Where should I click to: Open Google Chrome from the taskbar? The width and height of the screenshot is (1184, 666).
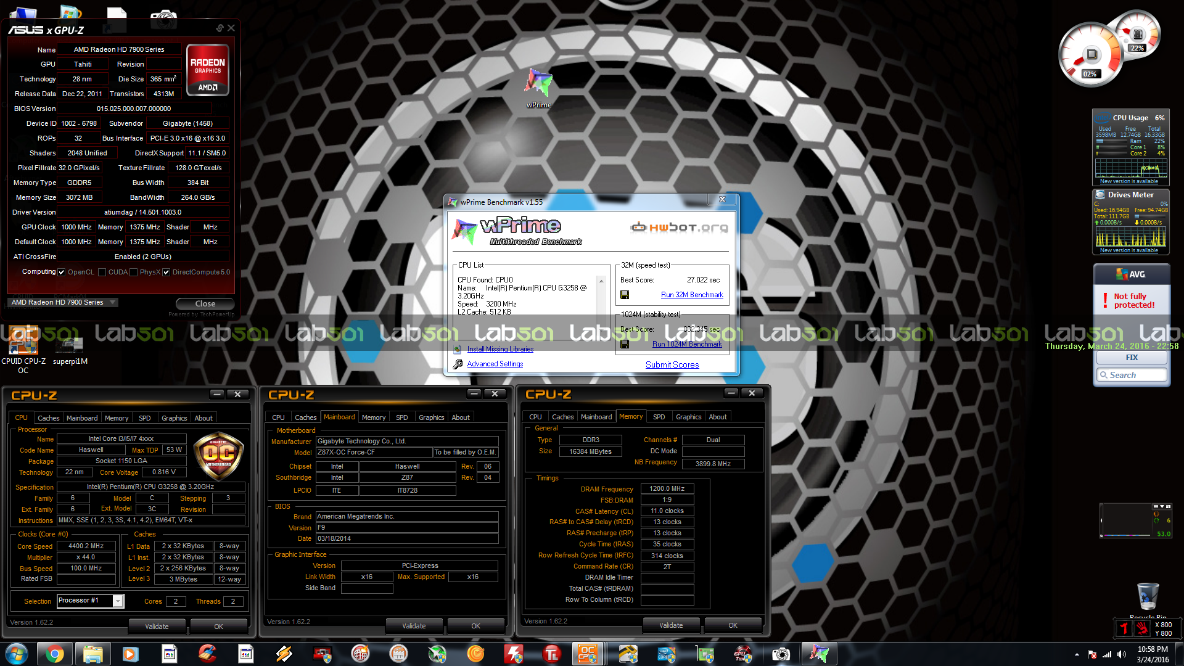54,654
